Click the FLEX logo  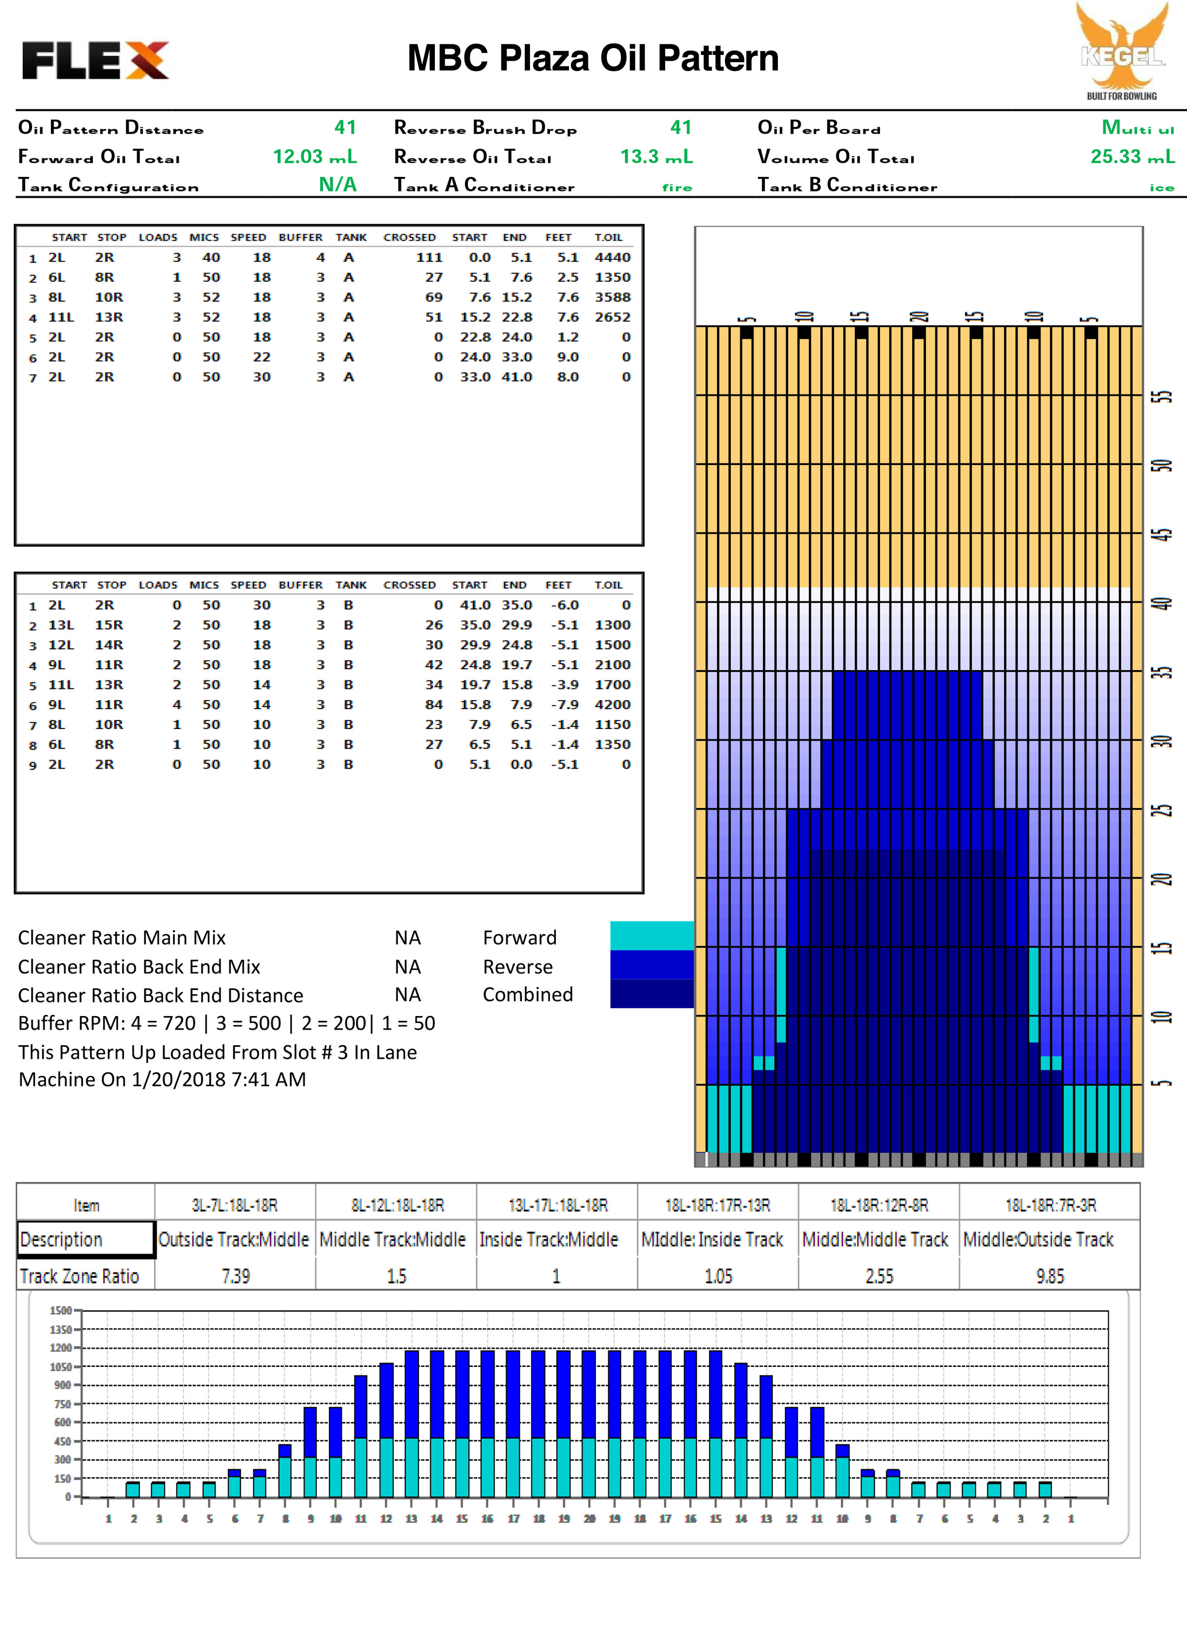95,61
